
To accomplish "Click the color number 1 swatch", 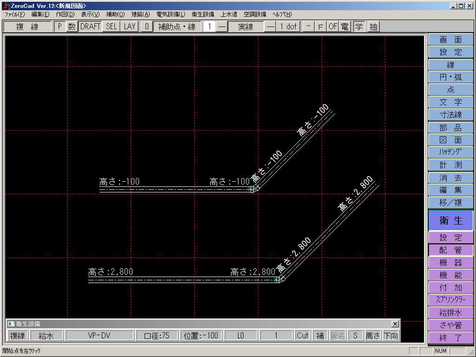I will point(209,26).
